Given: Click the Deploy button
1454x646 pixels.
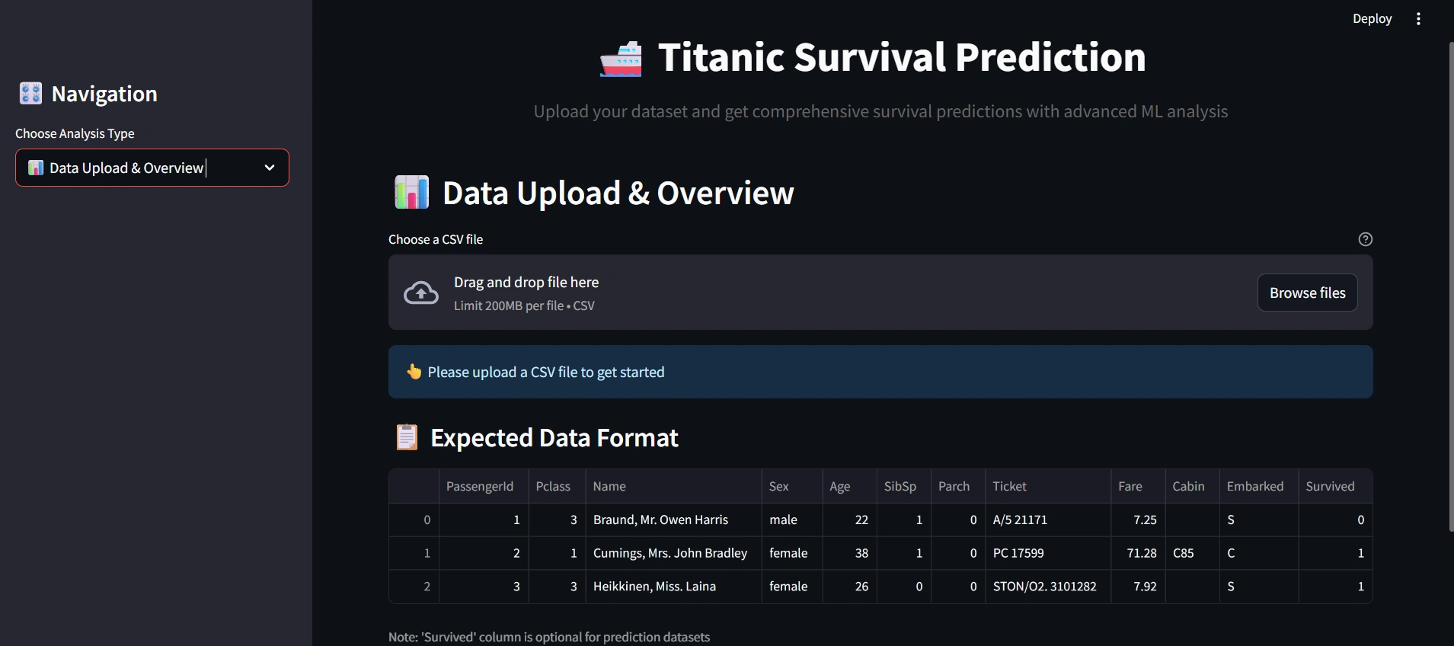Looking at the screenshot, I should 1372,19.
